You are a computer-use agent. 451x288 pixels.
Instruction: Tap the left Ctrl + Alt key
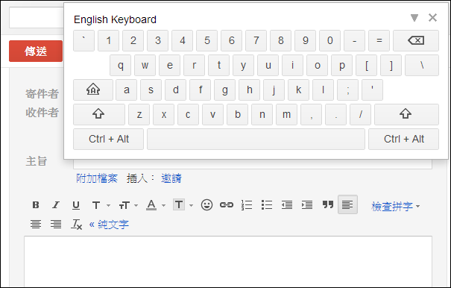[x=108, y=139]
